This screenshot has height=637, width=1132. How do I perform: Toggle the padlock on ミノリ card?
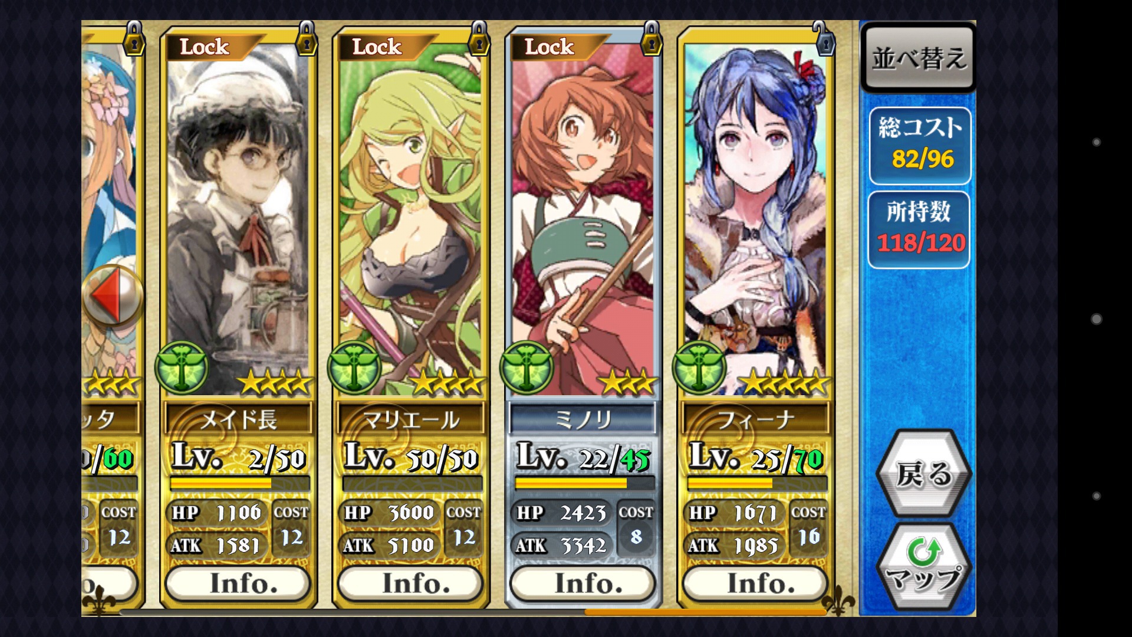click(x=651, y=38)
